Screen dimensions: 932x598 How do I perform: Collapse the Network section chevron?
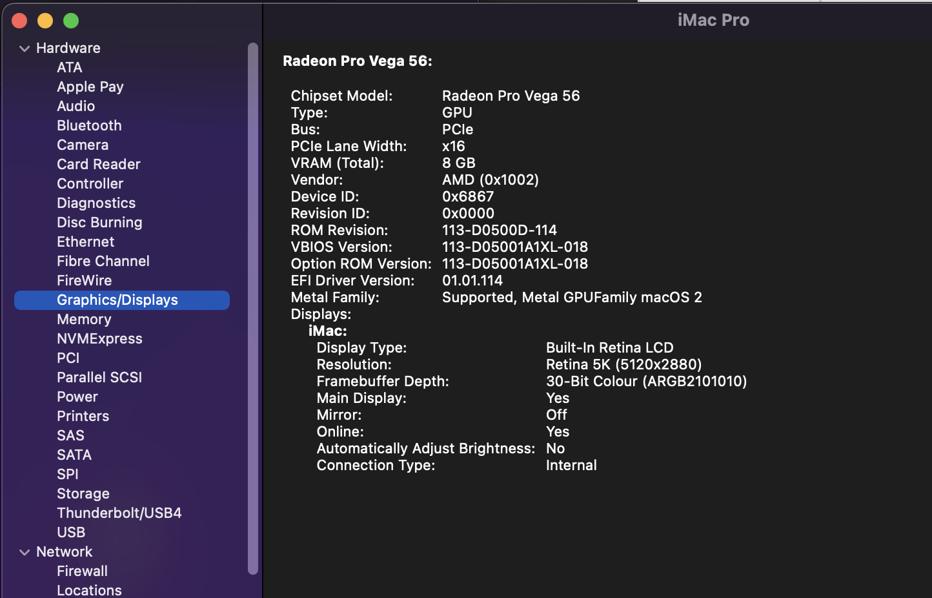click(x=25, y=552)
